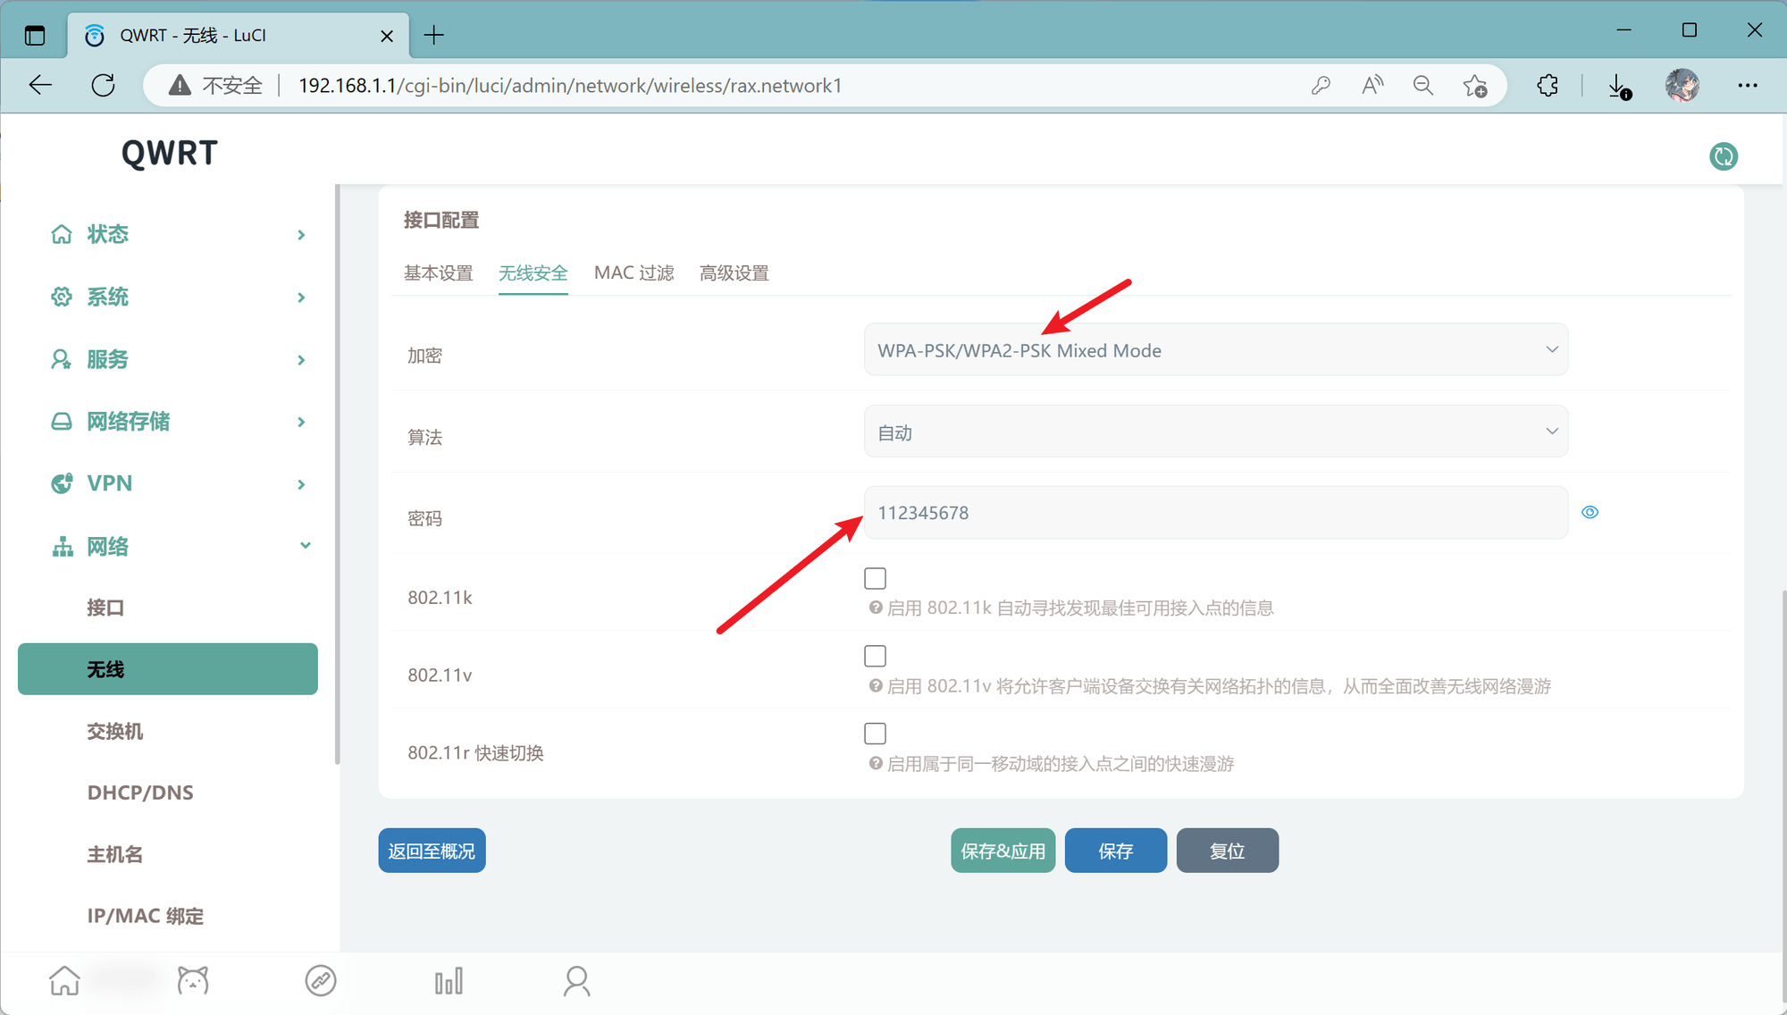This screenshot has width=1787, height=1015.
Task: Open the statistics bar-chart icon at bottom
Action: [448, 980]
